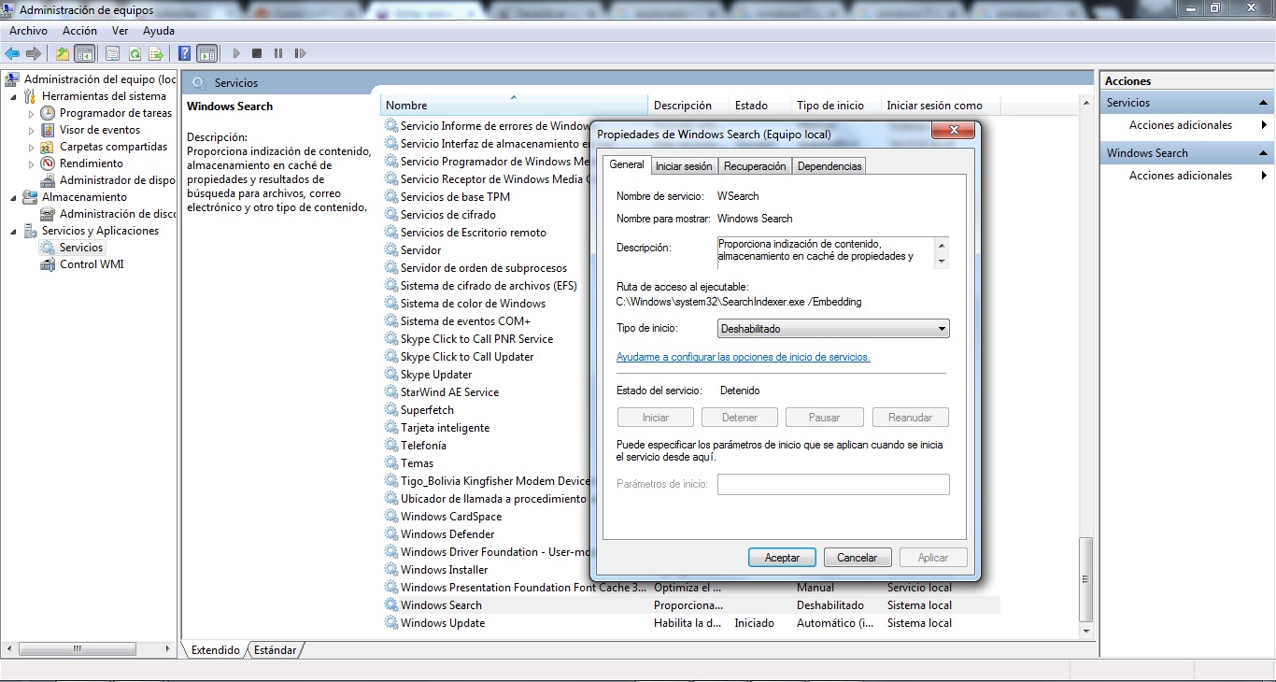Collapse Herramientas del sistema tree node
The height and width of the screenshot is (682, 1276).
click(13, 96)
